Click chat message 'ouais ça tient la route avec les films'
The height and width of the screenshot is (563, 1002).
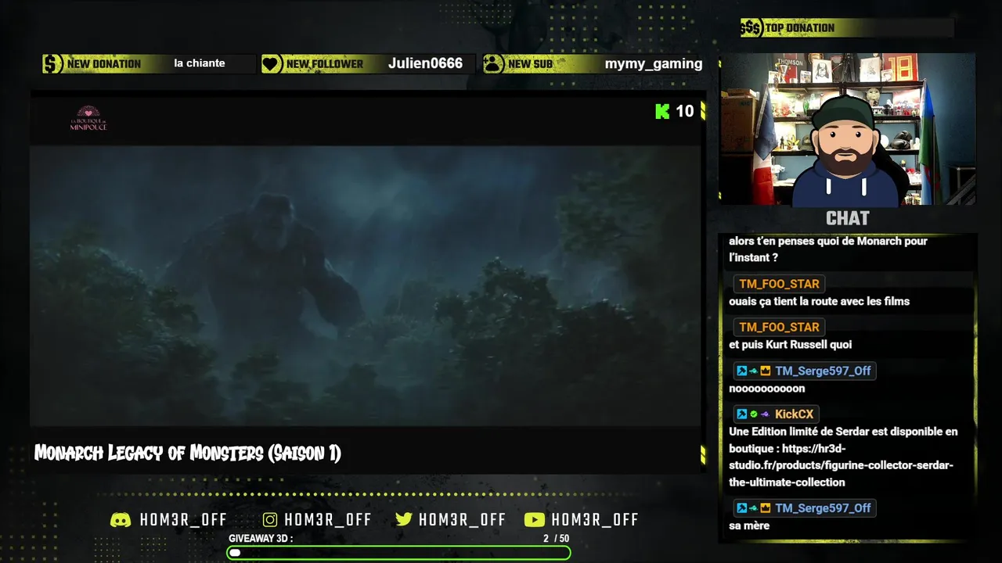point(819,302)
